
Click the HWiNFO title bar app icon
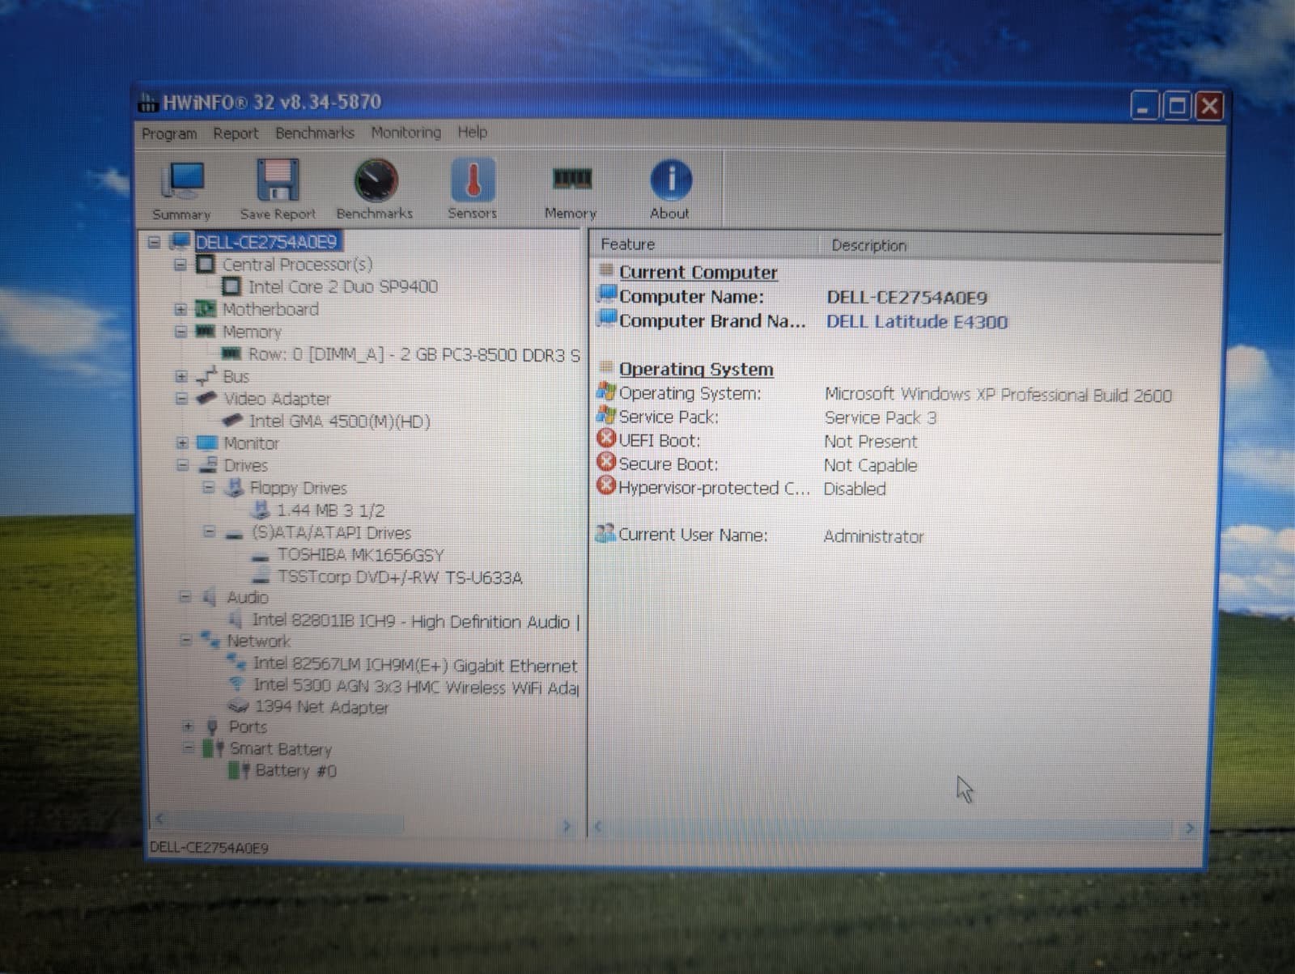[x=147, y=103]
